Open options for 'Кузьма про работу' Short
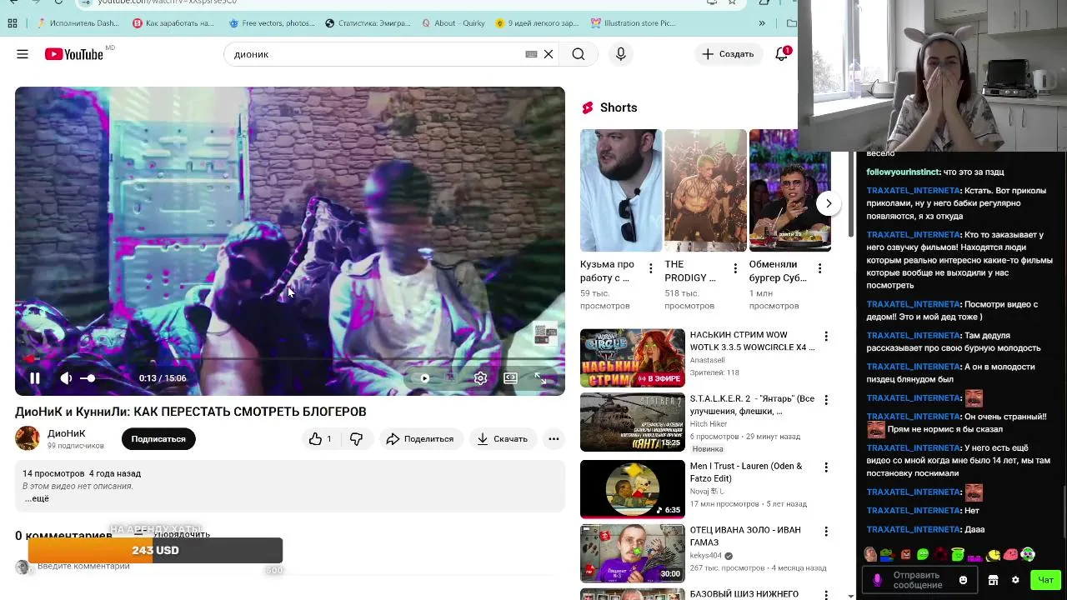The width and height of the screenshot is (1067, 600). [651, 268]
